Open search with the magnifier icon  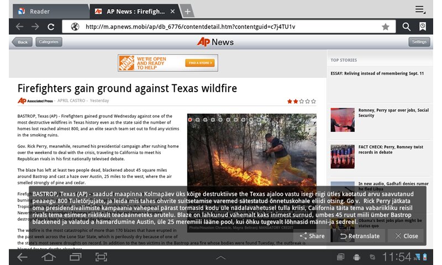(x=407, y=26)
